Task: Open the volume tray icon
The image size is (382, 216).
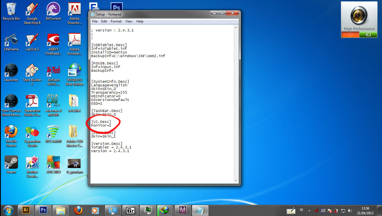Action: pos(350,210)
